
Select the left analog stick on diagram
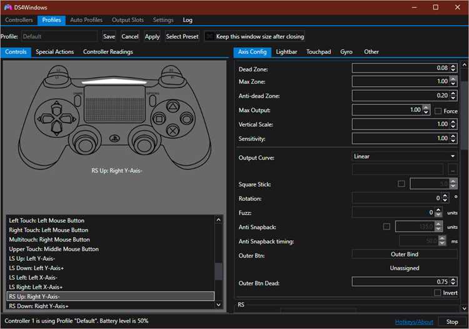point(85,144)
